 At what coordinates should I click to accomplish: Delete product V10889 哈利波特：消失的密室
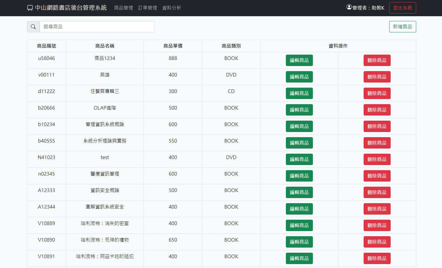(x=377, y=225)
